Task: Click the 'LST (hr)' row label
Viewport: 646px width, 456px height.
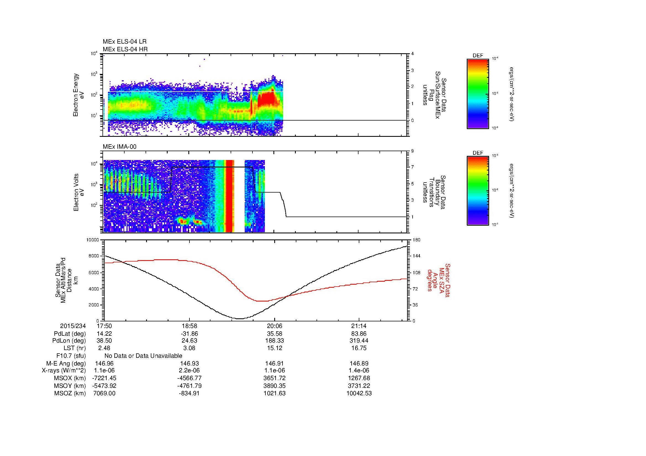Action: 75,348
